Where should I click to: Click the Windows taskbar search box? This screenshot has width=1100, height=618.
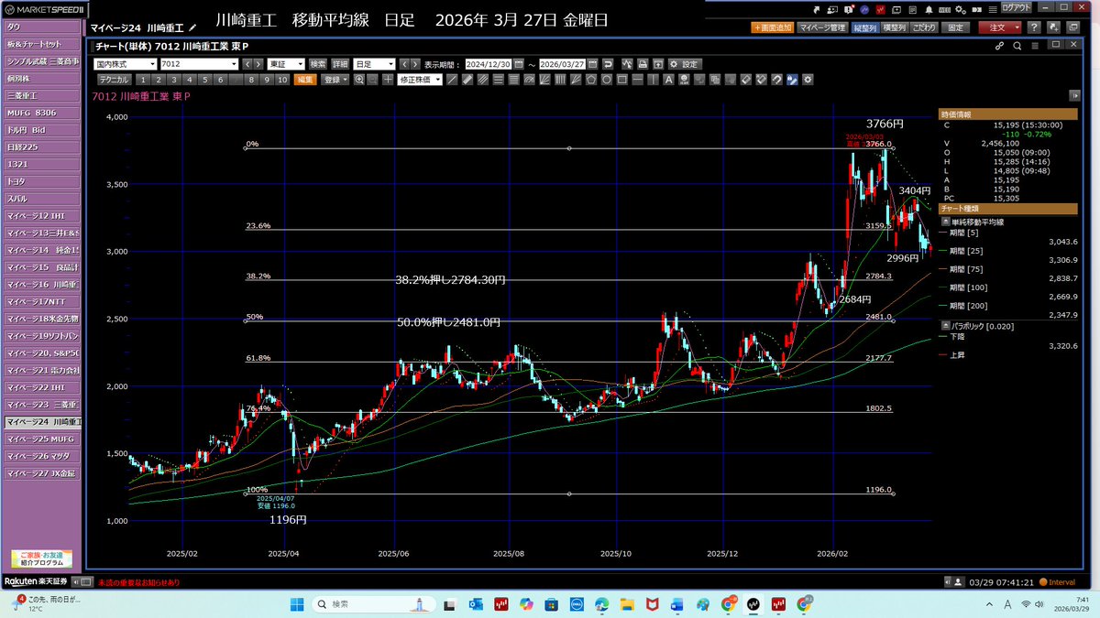pyautogui.click(x=373, y=604)
